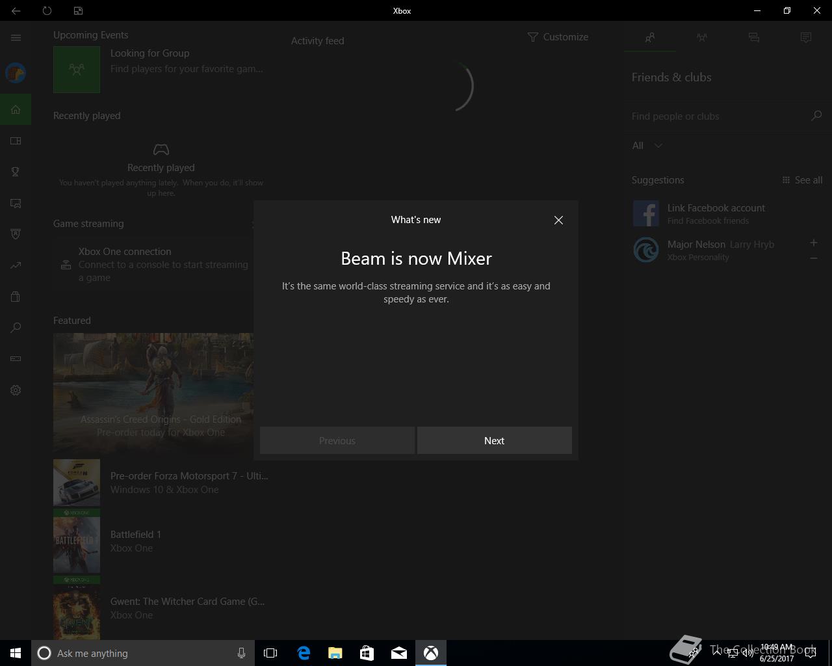The width and height of the screenshot is (832, 666).
Task: Expand the All friends filter dropdown
Action: click(x=647, y=146)
